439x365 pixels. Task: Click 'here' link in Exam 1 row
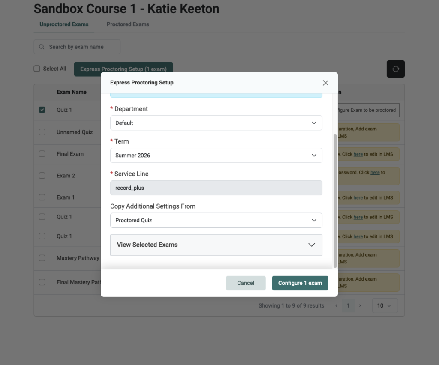pos(358,198)
